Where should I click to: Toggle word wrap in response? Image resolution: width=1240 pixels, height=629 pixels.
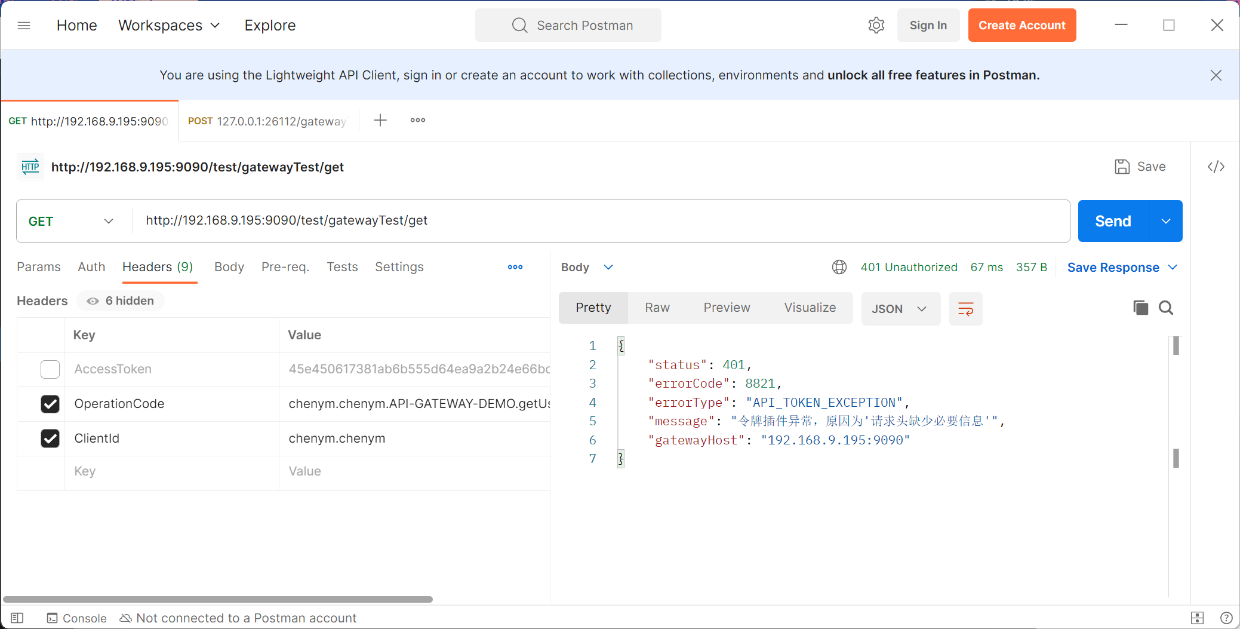click(x=965, y=309)
